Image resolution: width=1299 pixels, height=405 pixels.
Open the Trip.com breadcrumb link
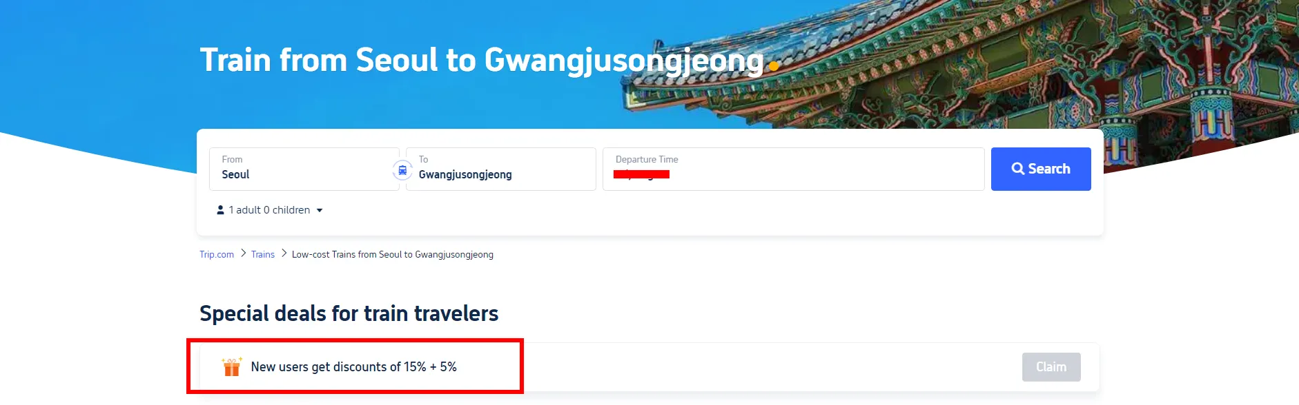click(x=217, y=254)
